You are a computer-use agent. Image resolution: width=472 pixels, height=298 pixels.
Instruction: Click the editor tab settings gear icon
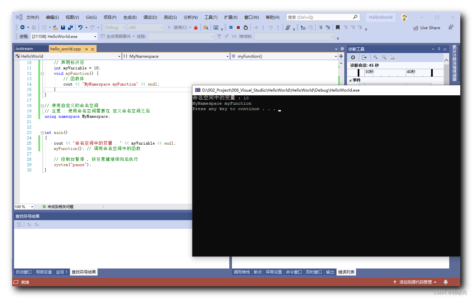point(342,49)
